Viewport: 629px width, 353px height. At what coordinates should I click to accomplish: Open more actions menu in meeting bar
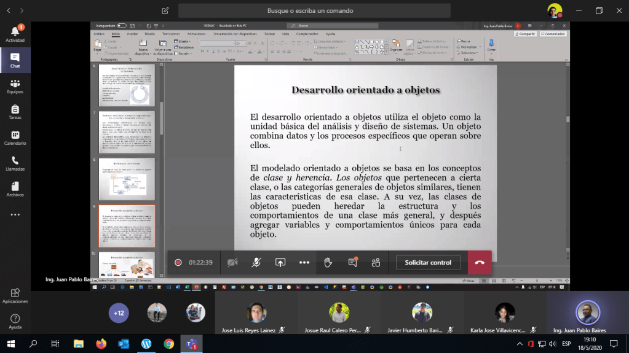[304, 263]
